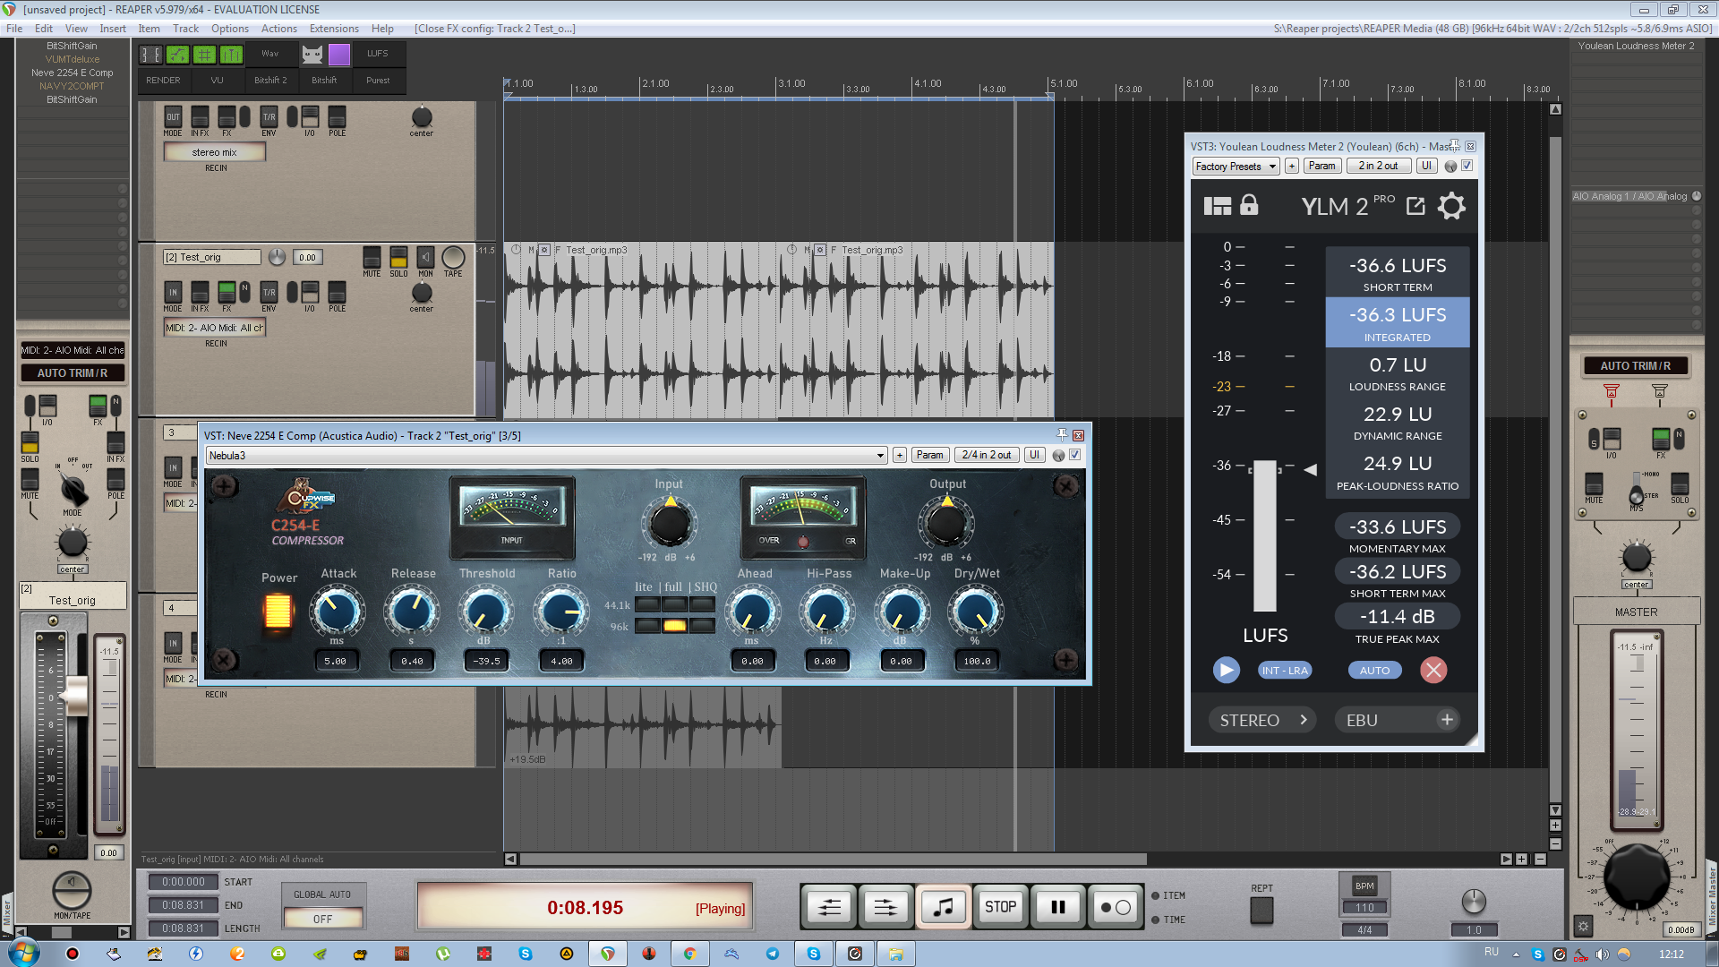
Task: Click the YLM 2 blue play button
Action: pyautogui.click(x=1226, y=670)
